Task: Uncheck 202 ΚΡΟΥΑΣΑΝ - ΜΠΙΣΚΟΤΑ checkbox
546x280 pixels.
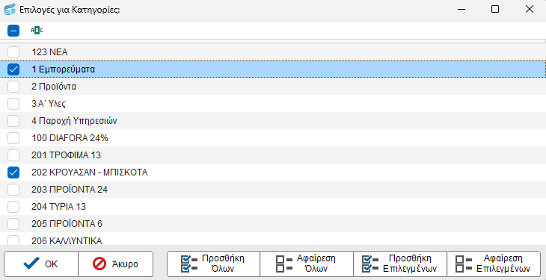Action: [x=13, y=172]
